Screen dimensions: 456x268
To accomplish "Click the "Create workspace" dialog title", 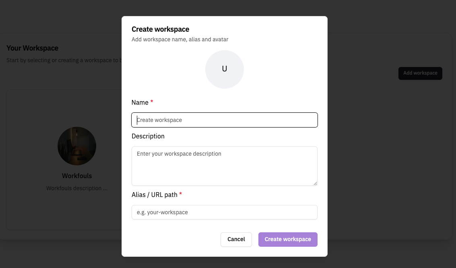I will (x=161, y=29).
